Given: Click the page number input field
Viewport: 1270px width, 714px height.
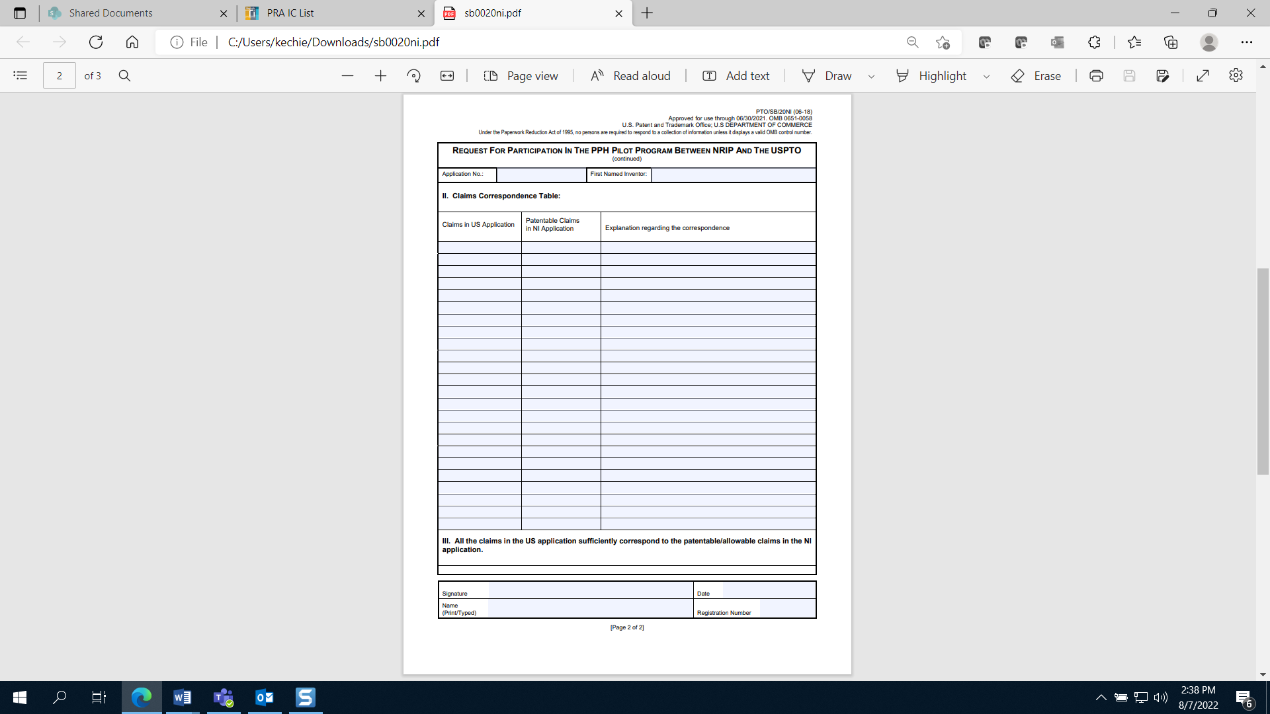Looking at the screenshot, I should click(x=60, y=75).
